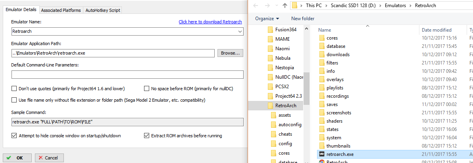
Task: Click the navigation pane scrollbar
Action: point(306,89)
